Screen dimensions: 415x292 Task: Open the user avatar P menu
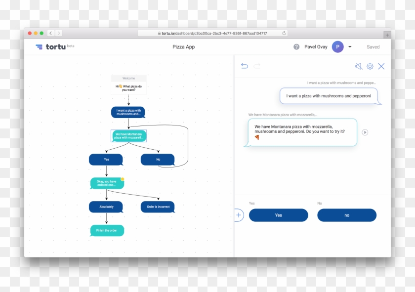337,47
